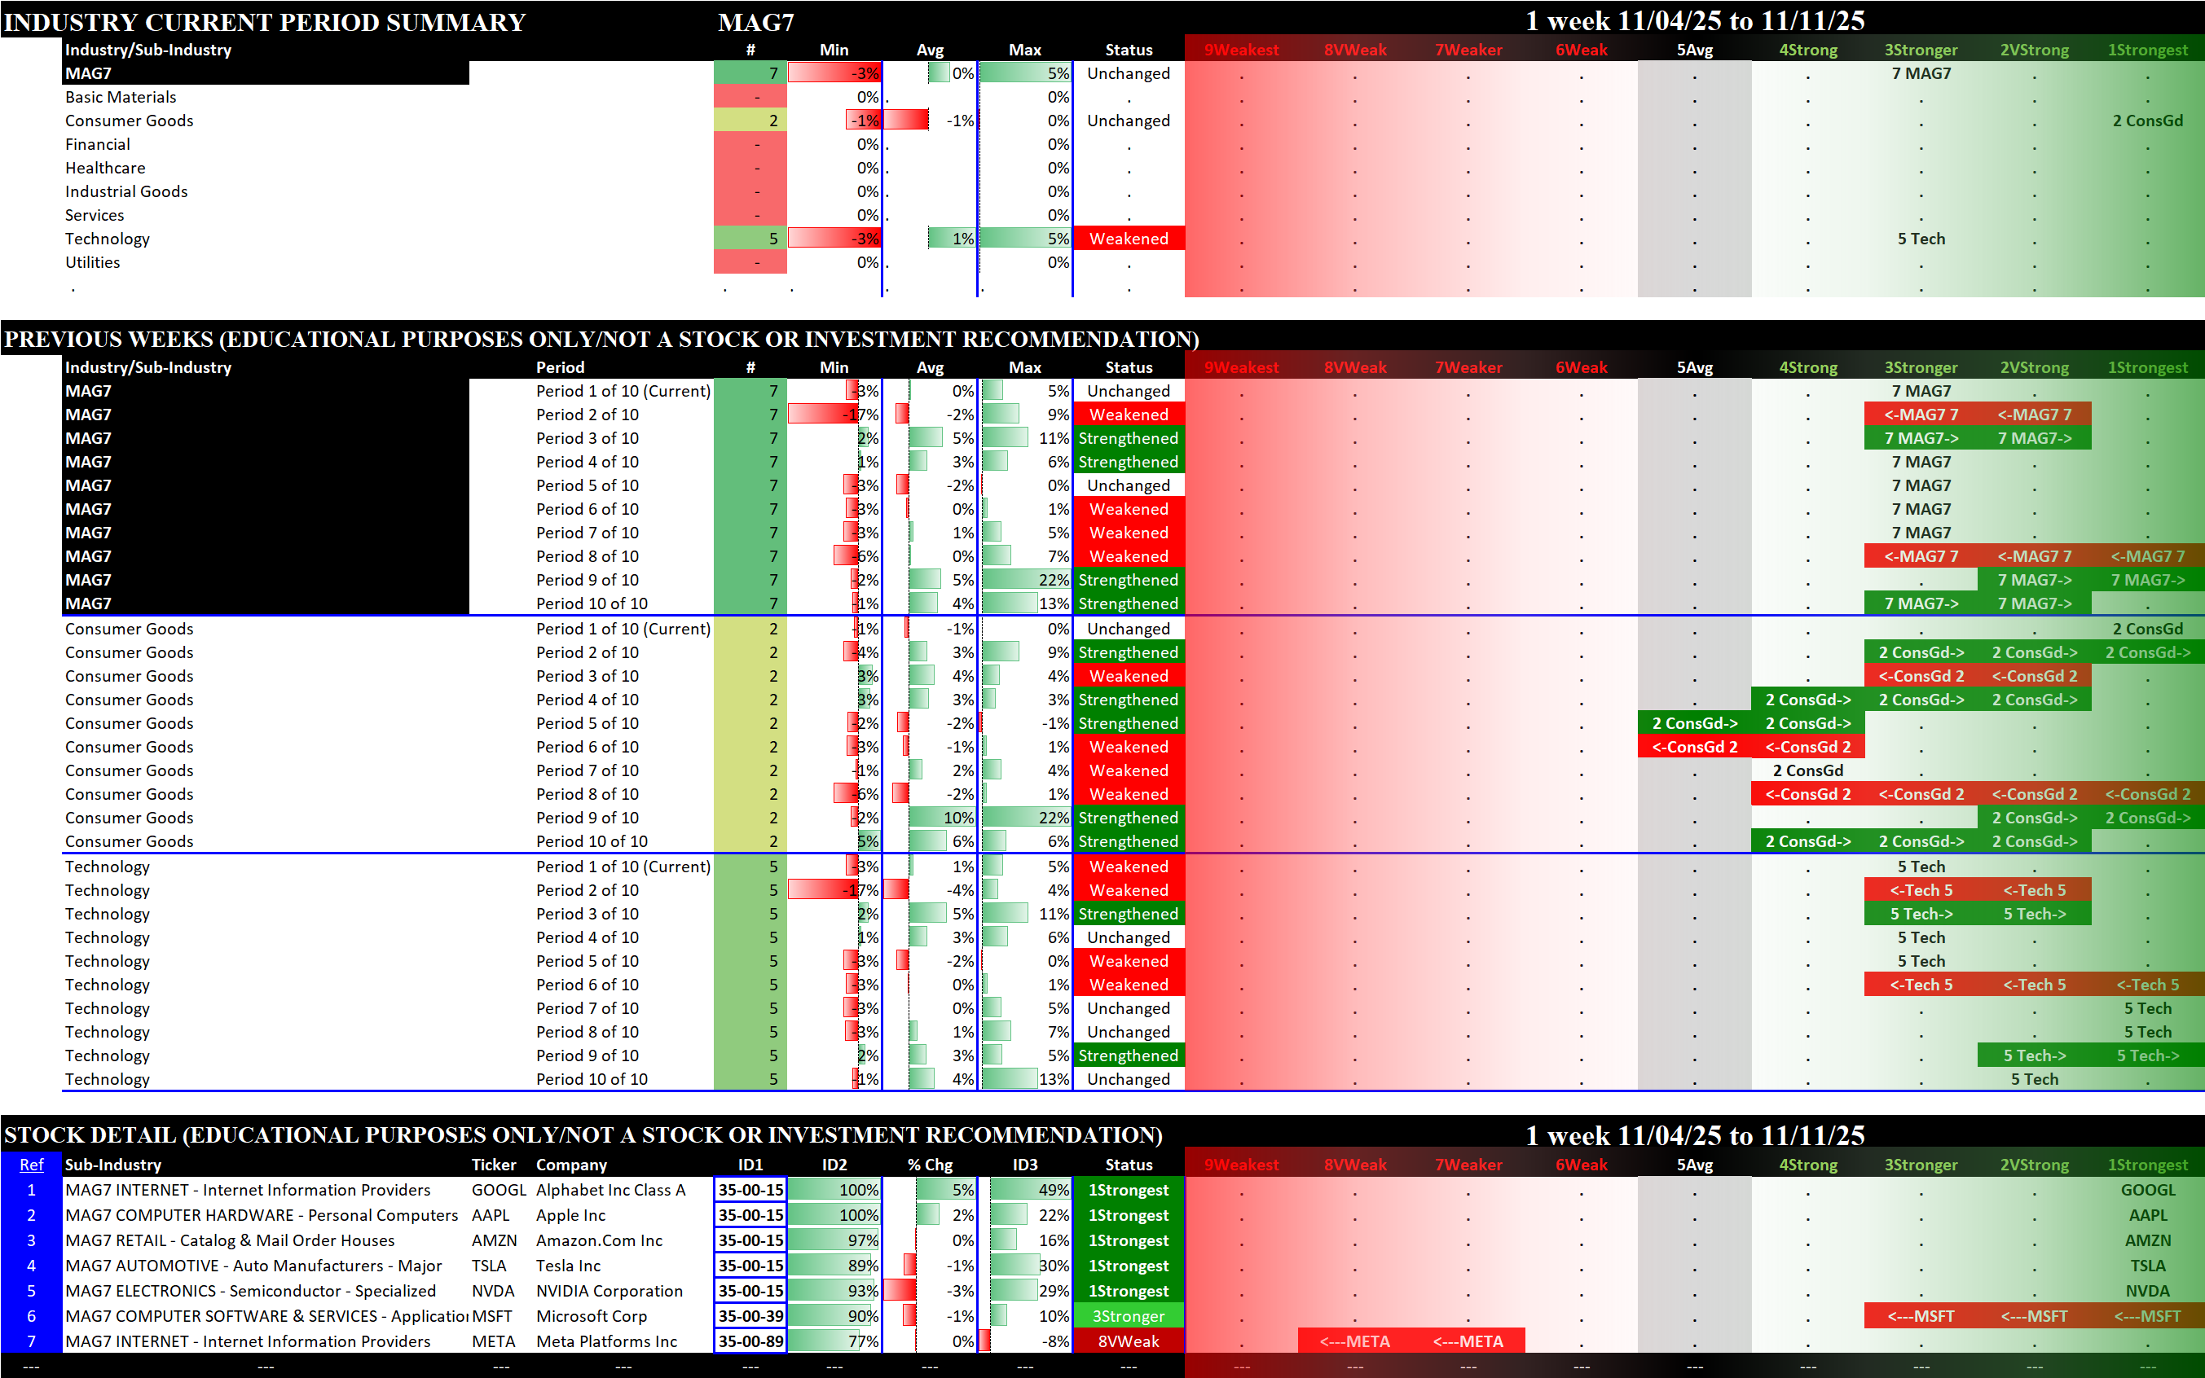The image size is (2205, 1378).
Task: Select the AAPL label under 1Strongest column
Action: [x=2146, y=1216]
